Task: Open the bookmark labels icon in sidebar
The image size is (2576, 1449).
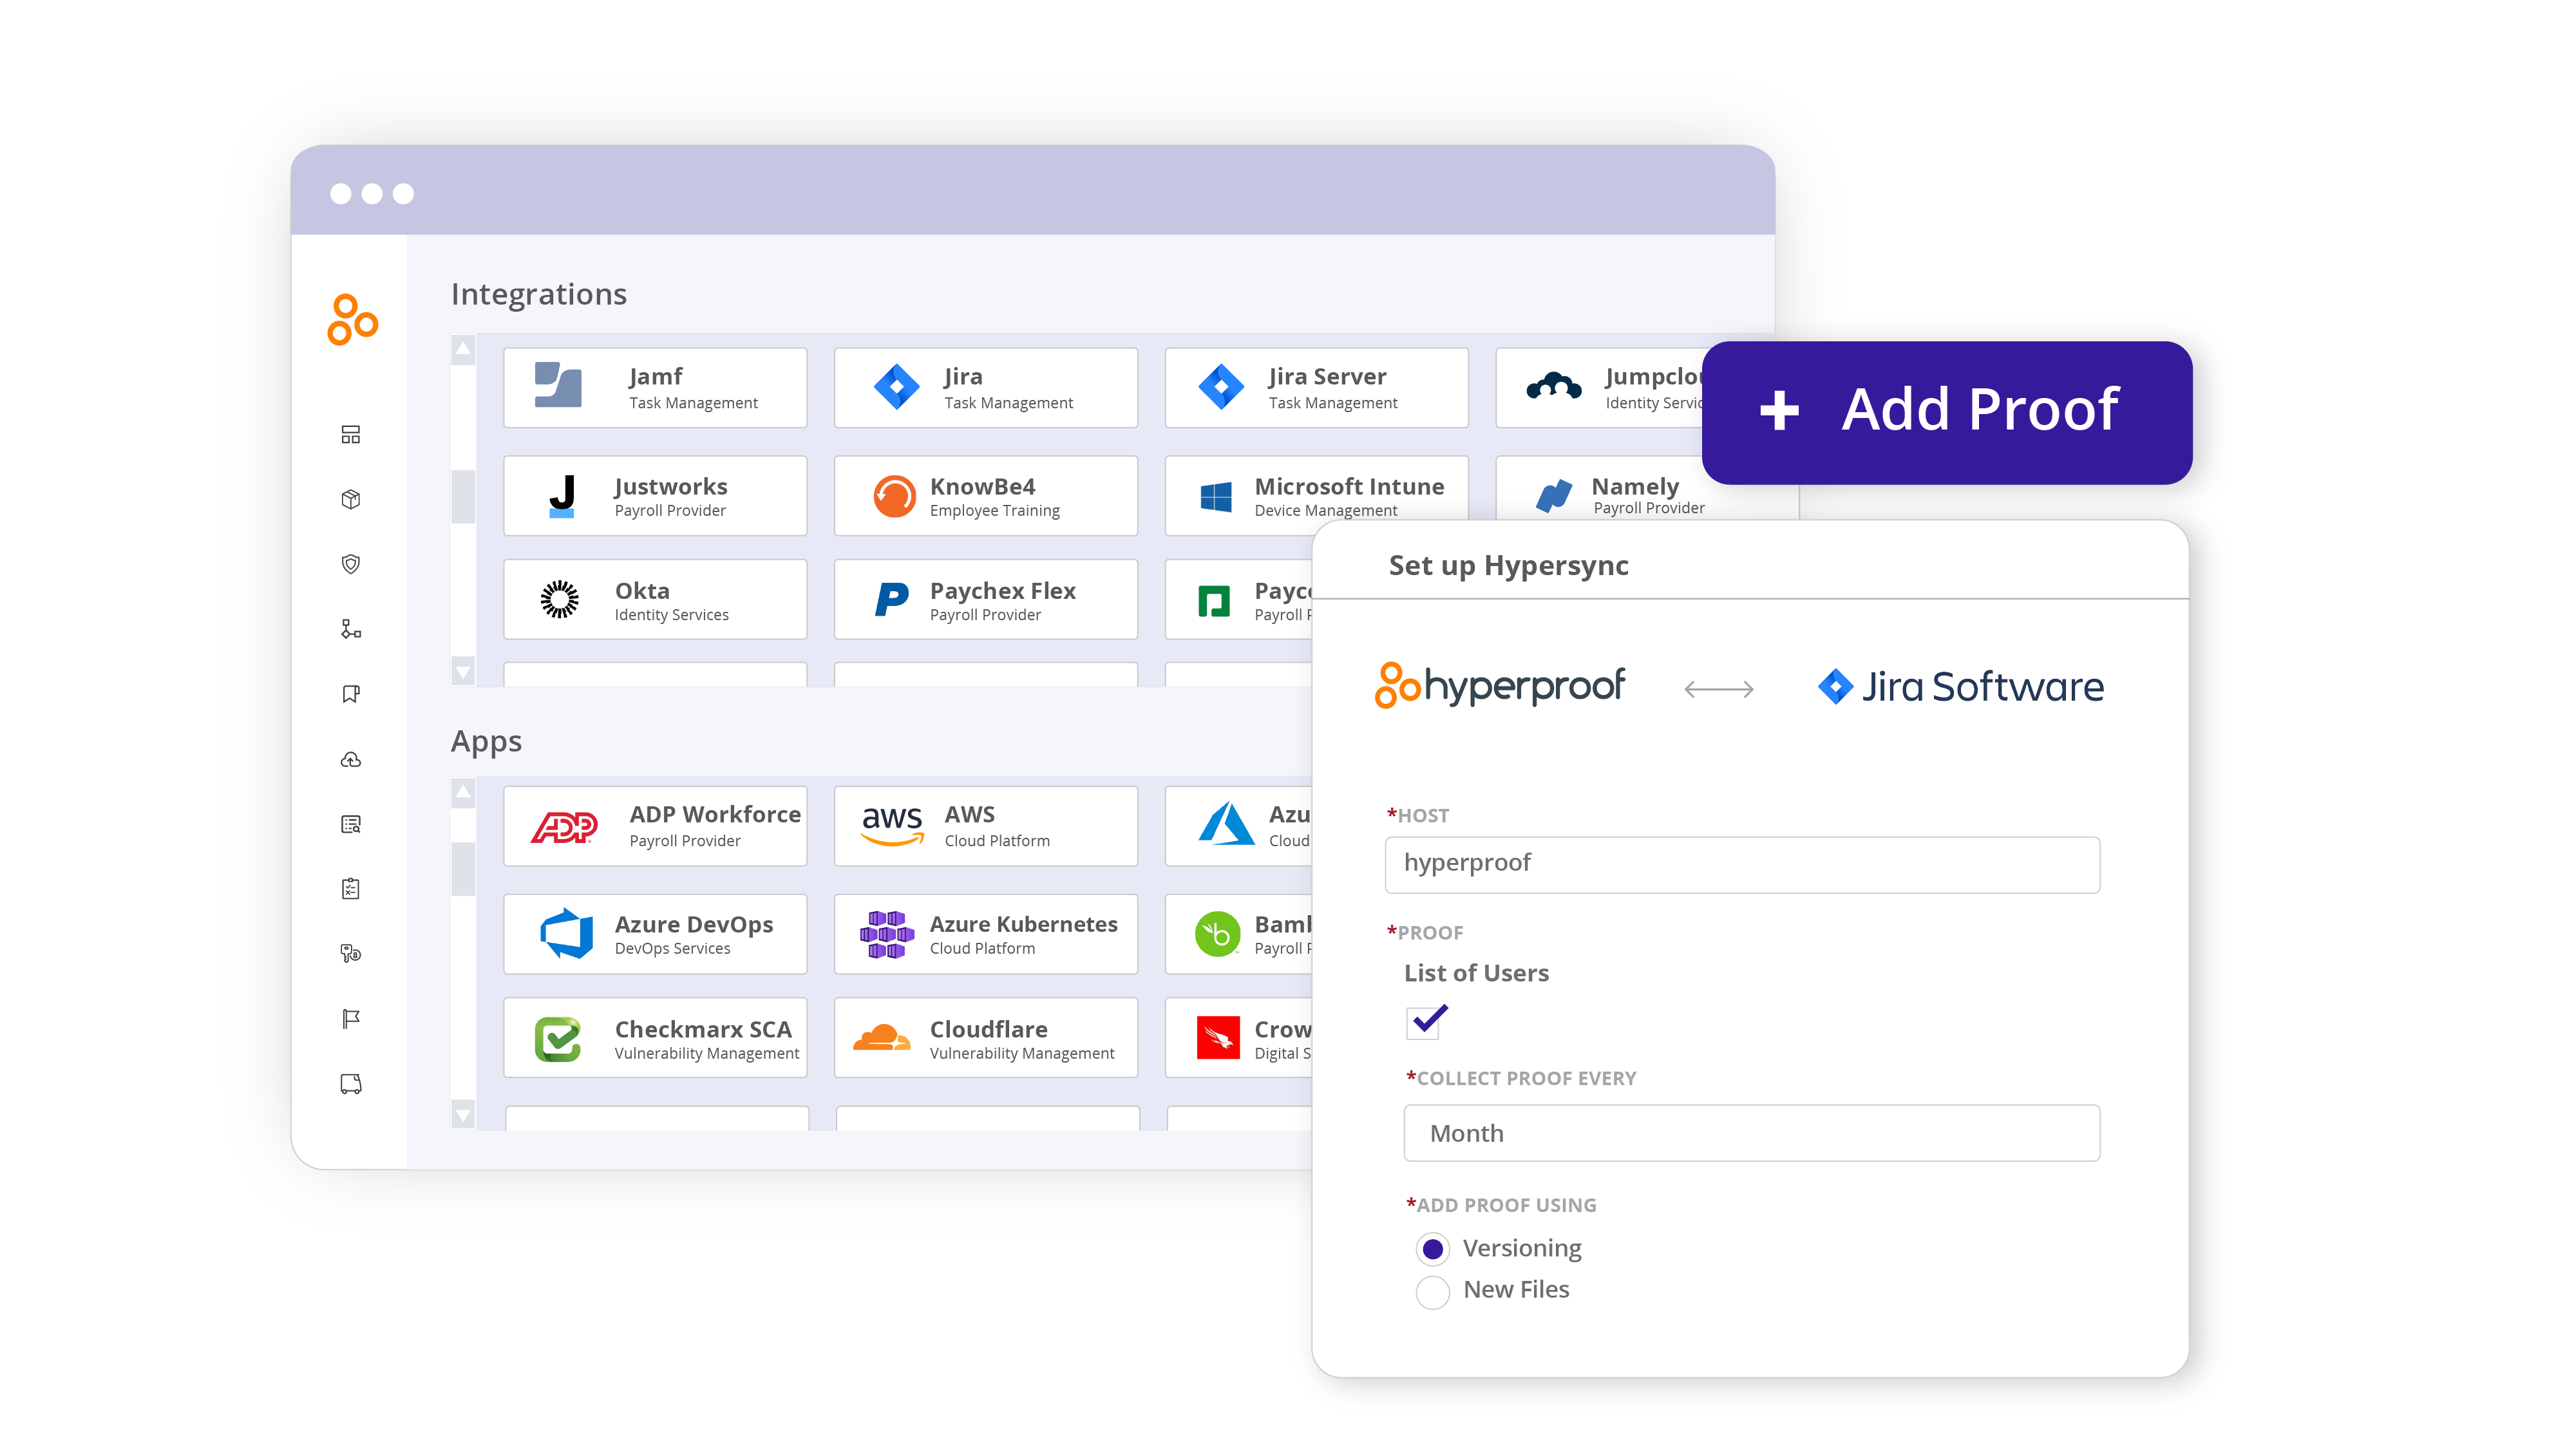Action: point(350,693)
